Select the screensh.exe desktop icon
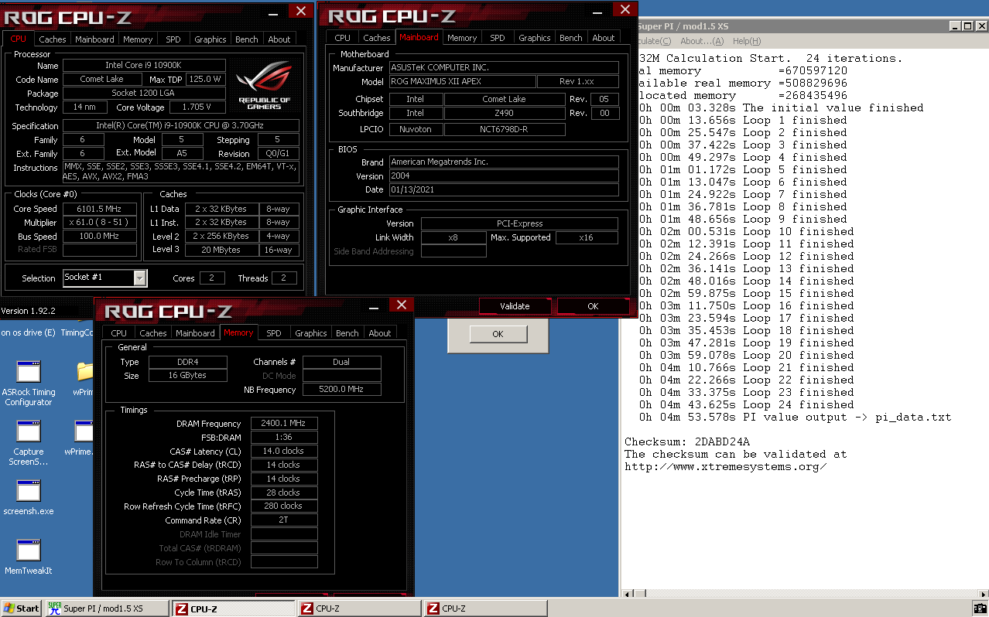The image size is (989, 617). (x=29, y=498)
